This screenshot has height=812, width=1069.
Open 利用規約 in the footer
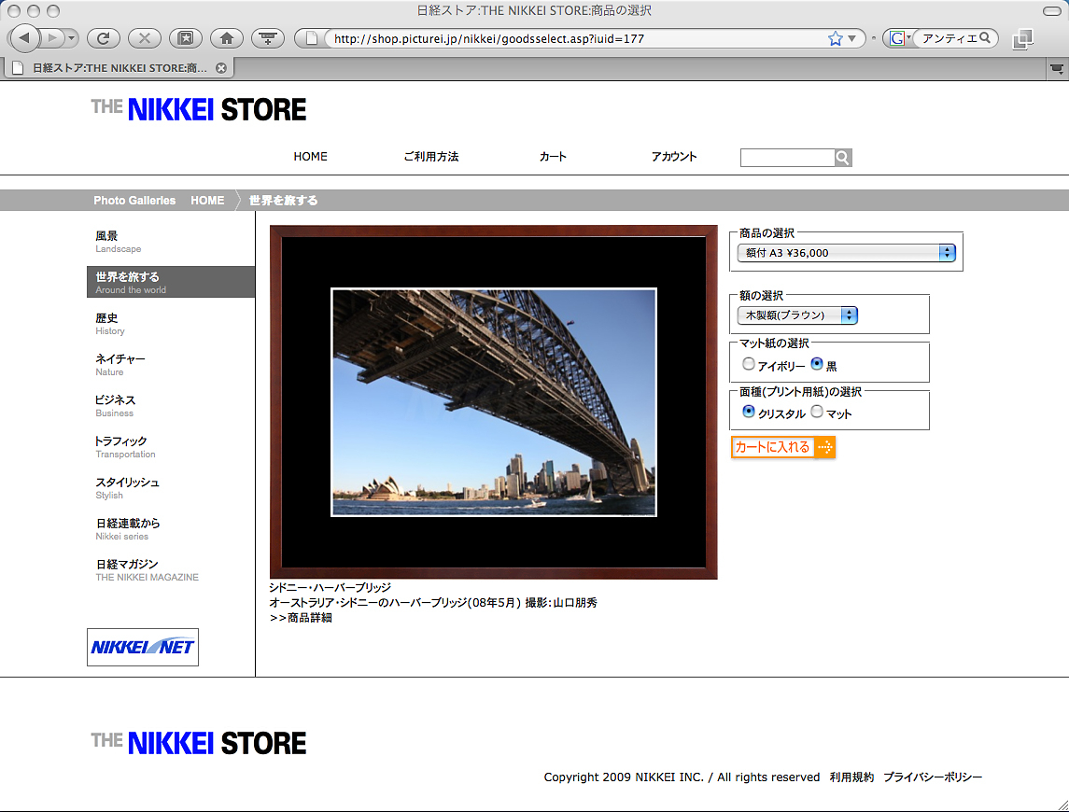(851, 777)
